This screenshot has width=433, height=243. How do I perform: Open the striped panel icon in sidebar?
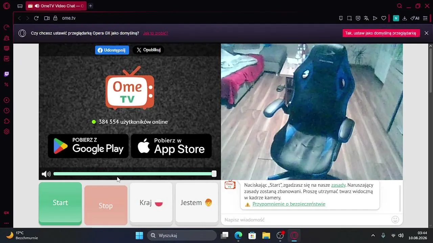click(x=6, y=48)
